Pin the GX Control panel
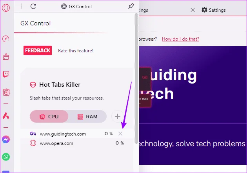This screenshot has width=247, height=173. click(x=131, y=6)
